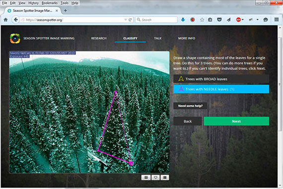Click the Season Spotter logo icon

pyautogui.click(x=15, y=38)
